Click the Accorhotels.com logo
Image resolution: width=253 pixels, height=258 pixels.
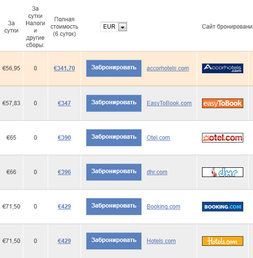tap(222, 68)
